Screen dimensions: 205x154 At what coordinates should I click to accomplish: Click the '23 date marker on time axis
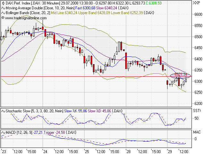click(x=4, y=152)
